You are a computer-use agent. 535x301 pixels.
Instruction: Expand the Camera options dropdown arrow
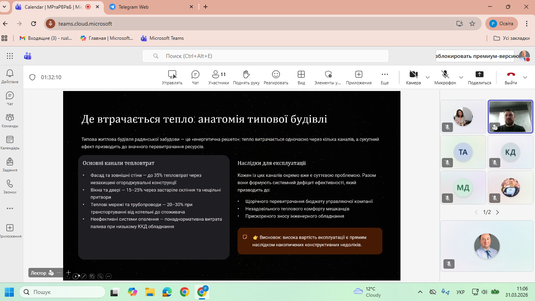pyautogui.click(x=428, y=77)
